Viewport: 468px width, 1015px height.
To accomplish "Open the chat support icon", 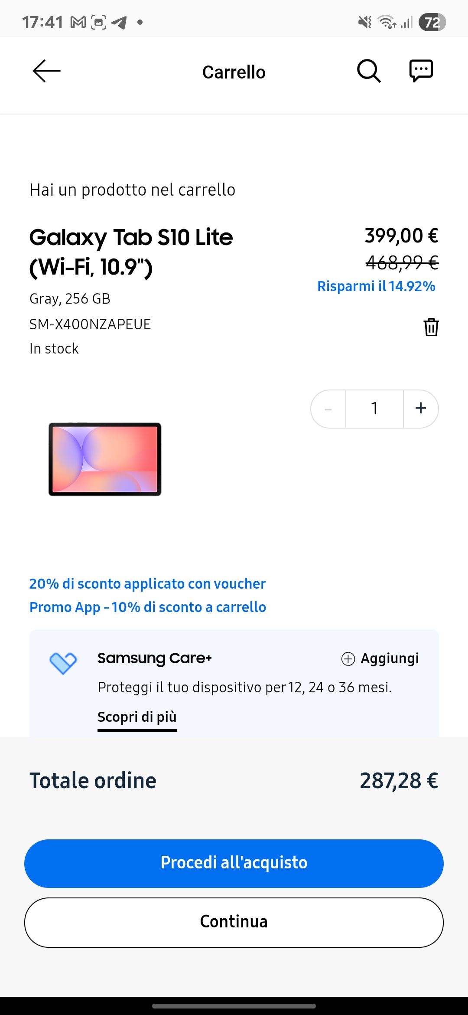I will (x=421, y=71).
